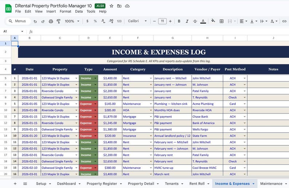Click the font size field

[162, 21]
